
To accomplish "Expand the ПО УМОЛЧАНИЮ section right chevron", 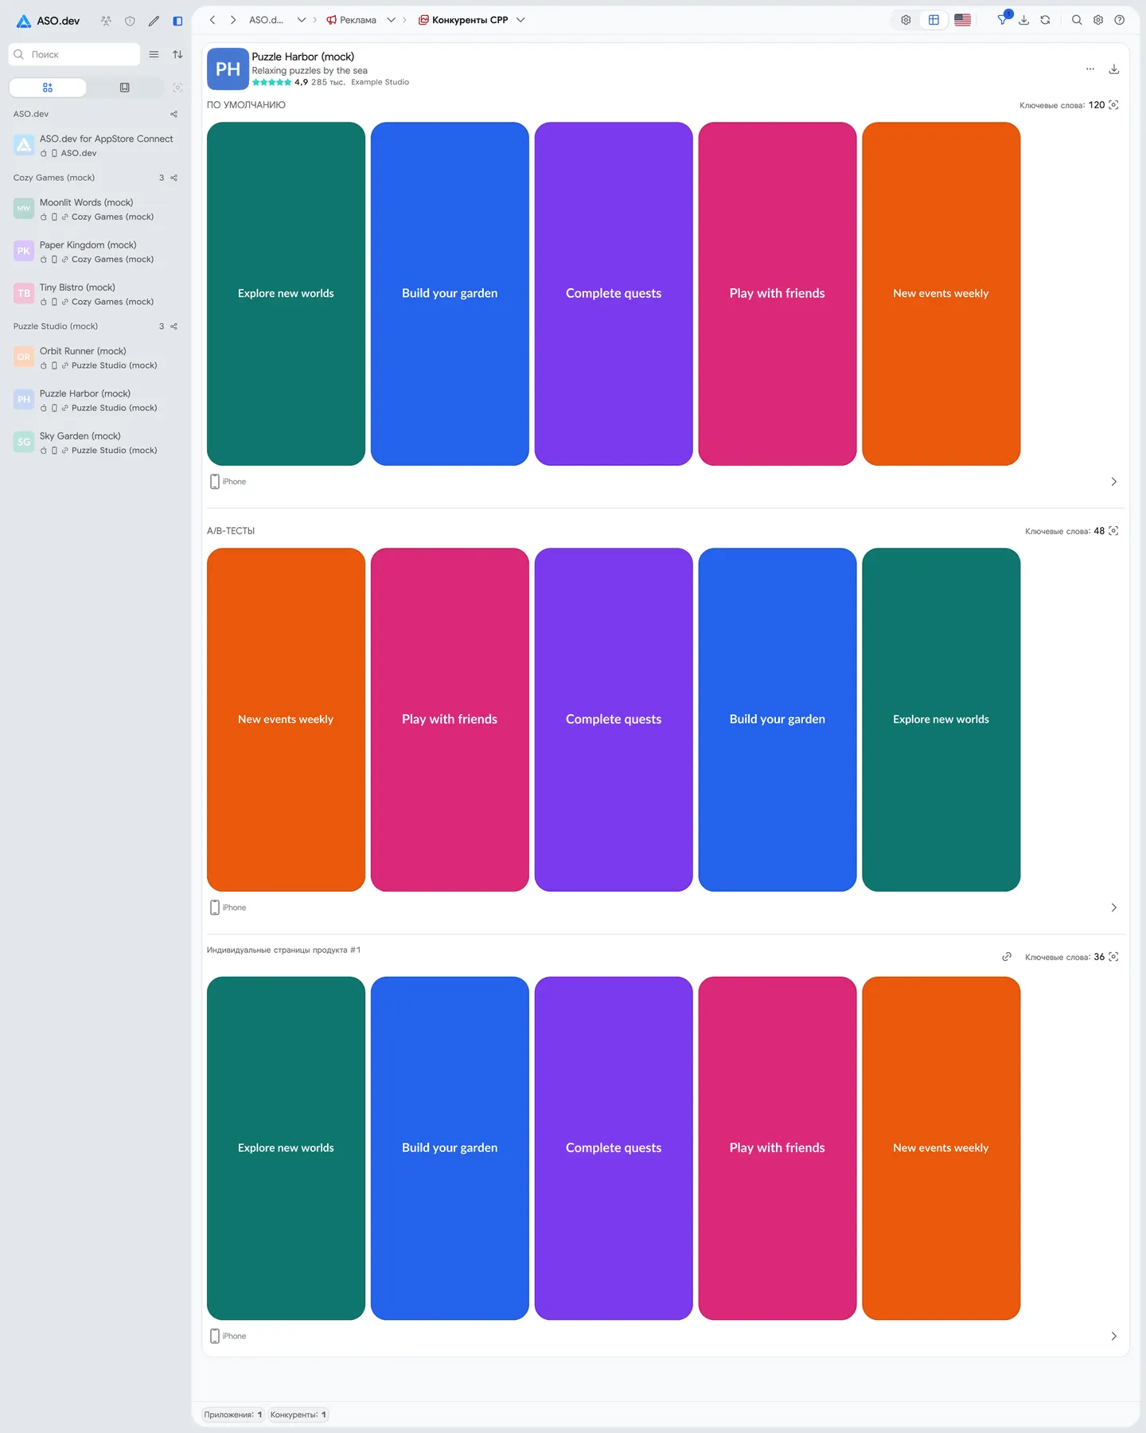I will [1114, 482].
